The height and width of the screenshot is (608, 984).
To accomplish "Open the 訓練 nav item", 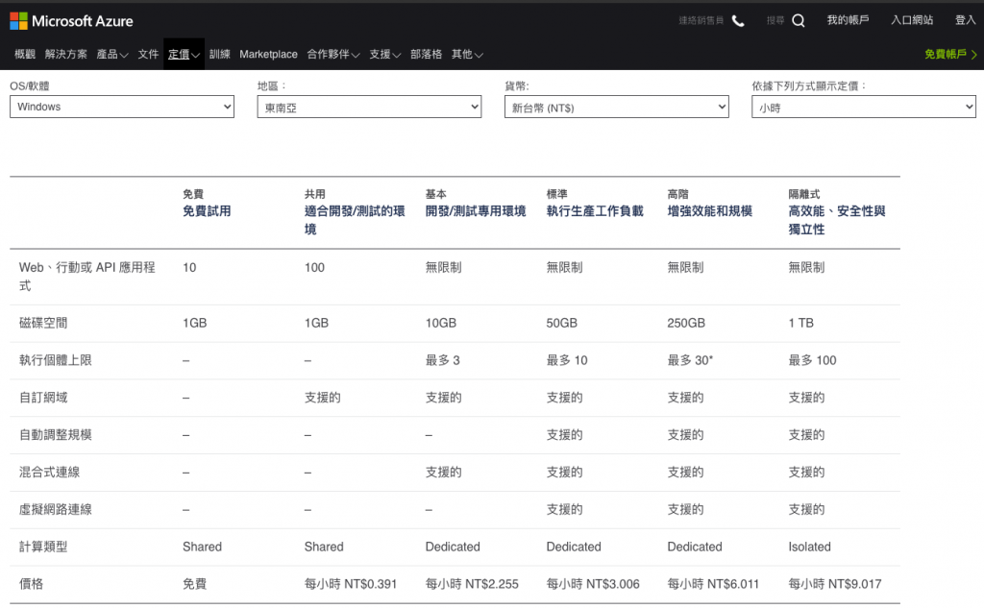I will tap(220, 54).
